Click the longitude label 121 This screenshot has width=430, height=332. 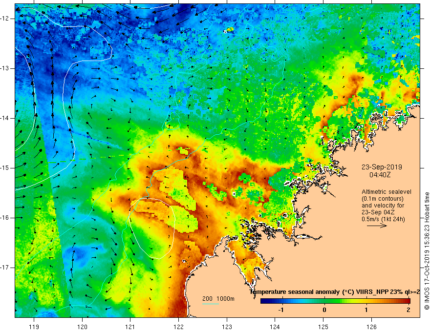tap(130, 327)
